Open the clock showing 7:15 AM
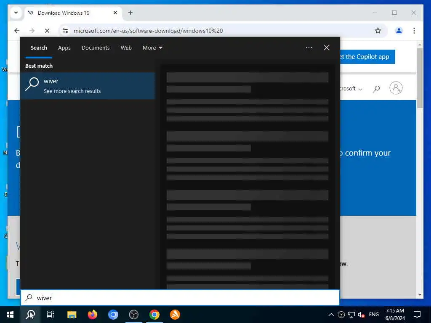431x323 pixels. point(395,315)
